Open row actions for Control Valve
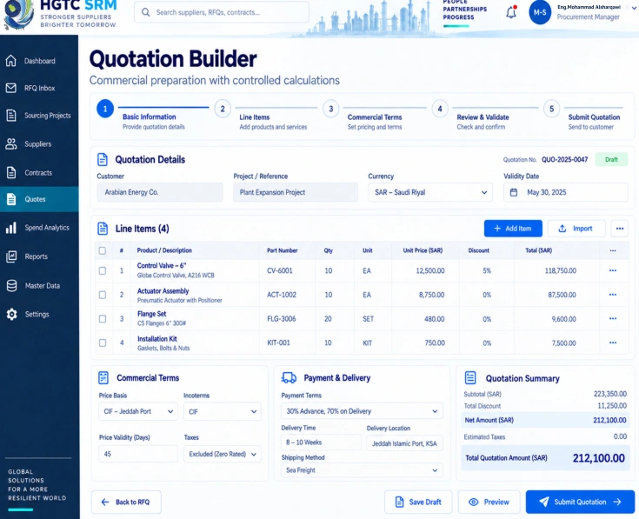Screen dimensions: 639x519 [x=613, y=270]
